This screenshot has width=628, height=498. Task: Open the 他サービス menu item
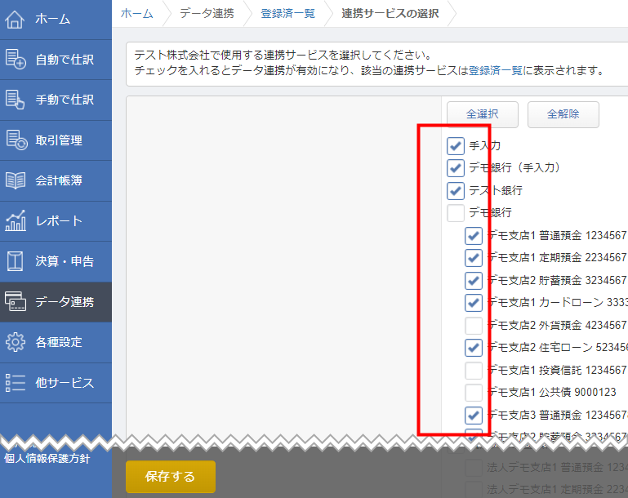(56, 383)
